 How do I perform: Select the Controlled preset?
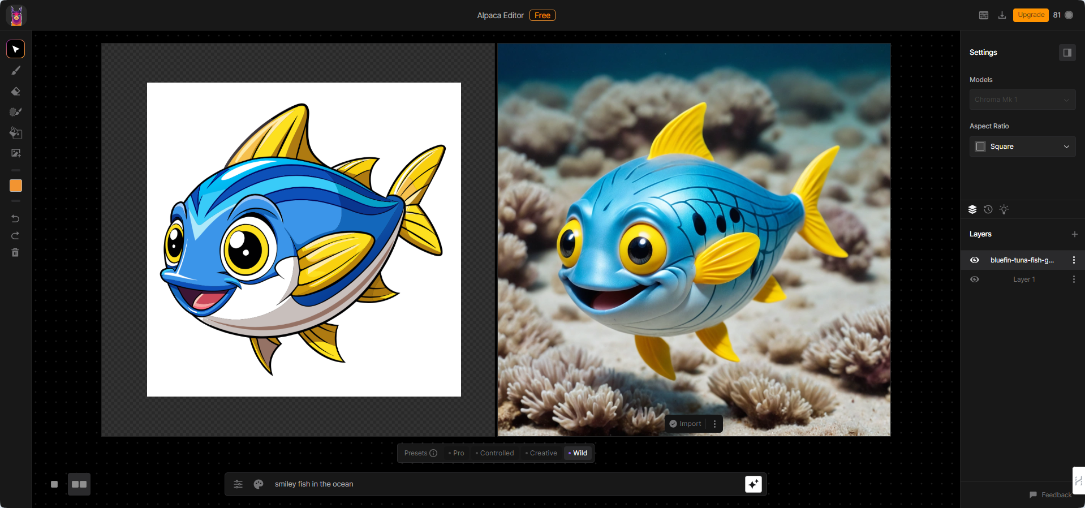[495, 453]
